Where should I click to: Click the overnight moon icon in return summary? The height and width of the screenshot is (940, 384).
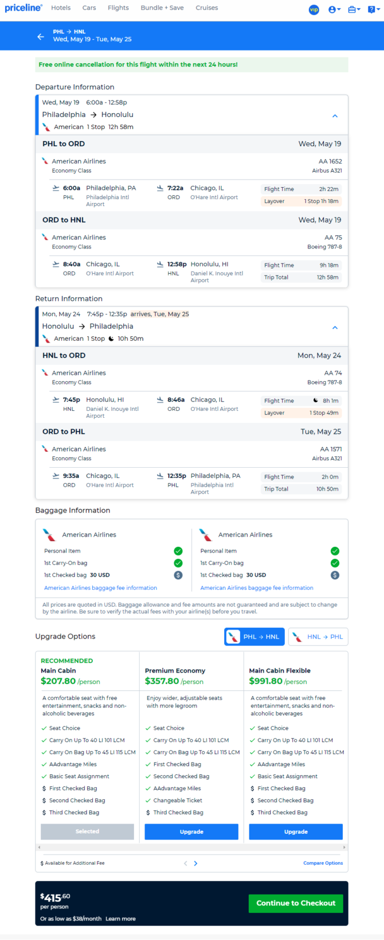(111, 339)
